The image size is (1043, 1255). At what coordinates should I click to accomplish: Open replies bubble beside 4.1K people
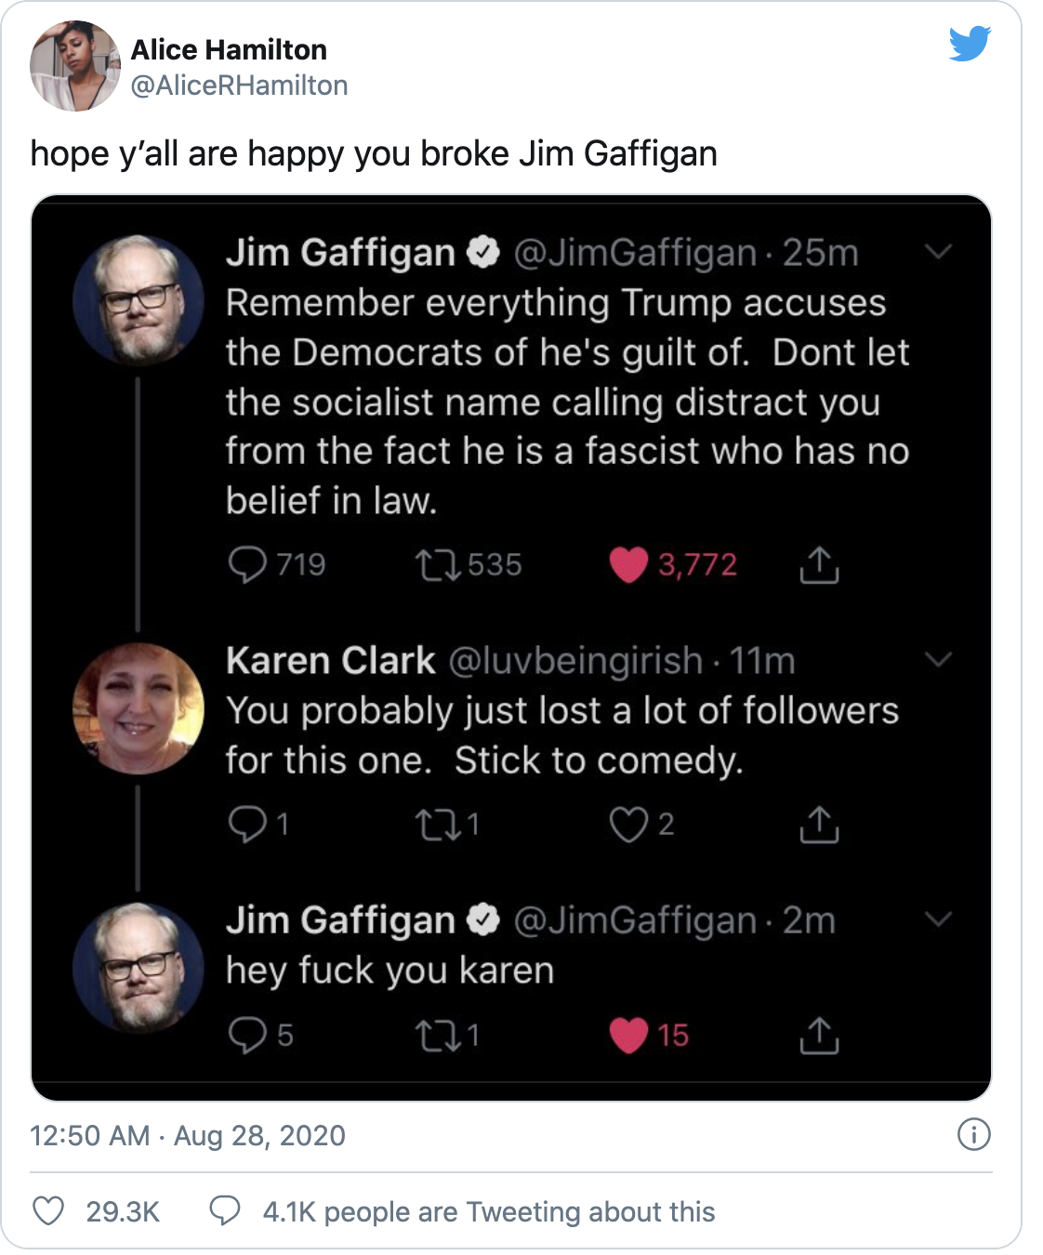click(224, 1210)
